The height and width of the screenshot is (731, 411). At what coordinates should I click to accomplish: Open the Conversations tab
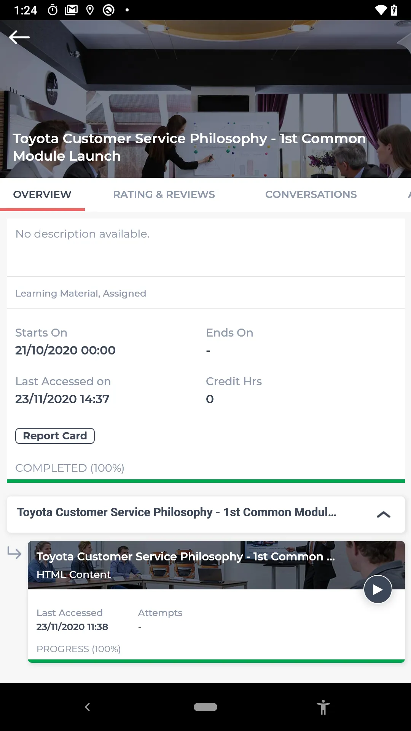[x=311, y=194]
